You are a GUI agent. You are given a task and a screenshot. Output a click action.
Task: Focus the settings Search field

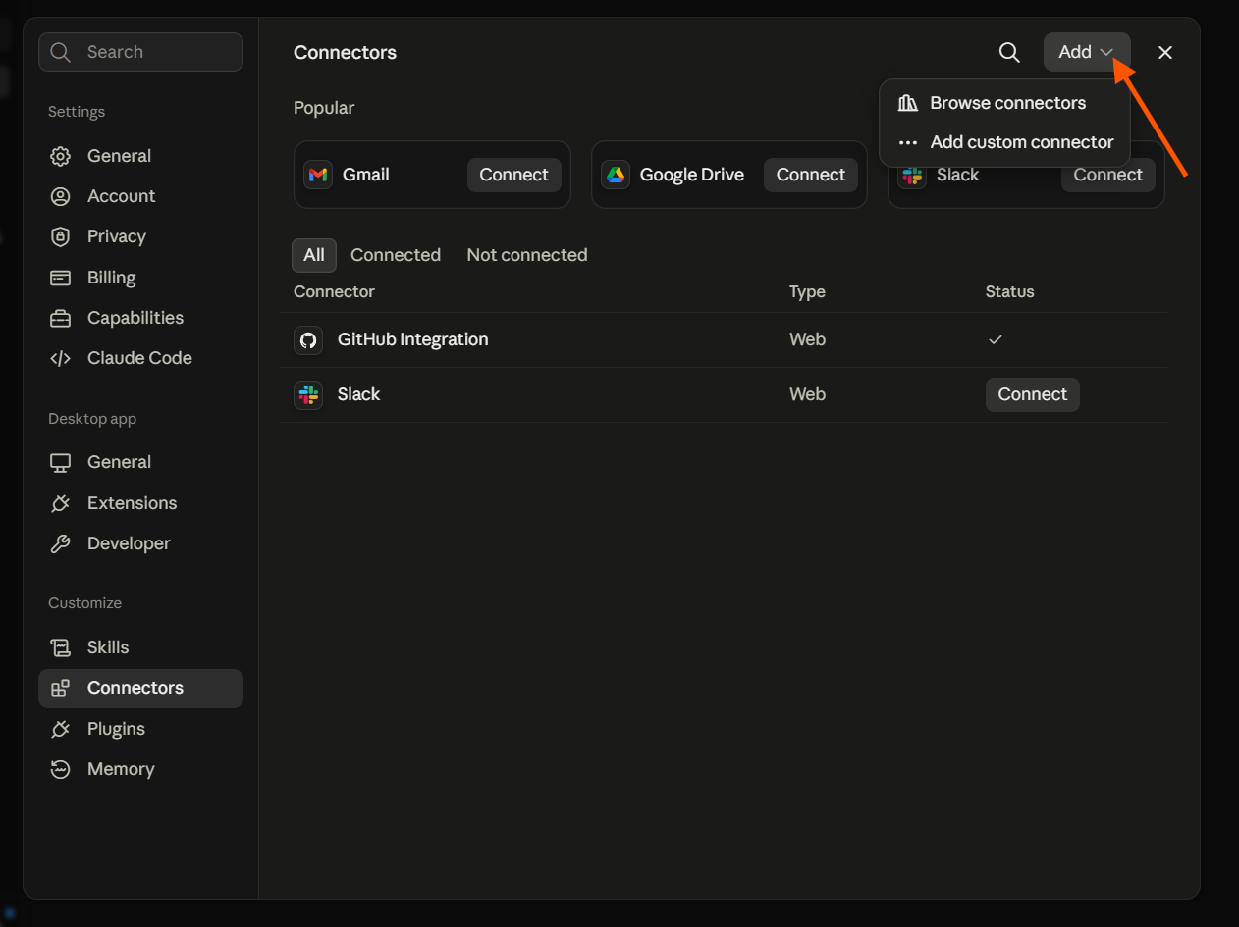(140, 52)
